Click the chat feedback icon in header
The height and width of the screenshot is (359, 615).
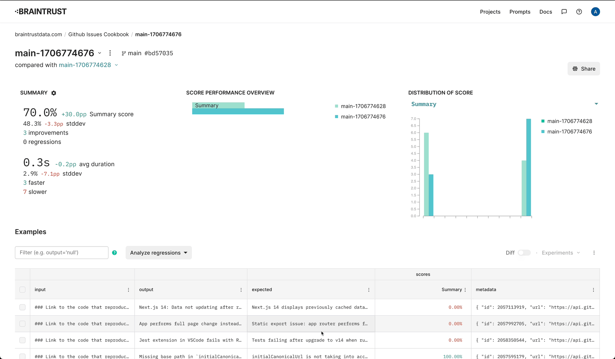(x=564, y=12)
